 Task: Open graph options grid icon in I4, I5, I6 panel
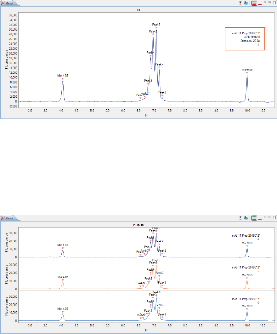coord(246,218)
